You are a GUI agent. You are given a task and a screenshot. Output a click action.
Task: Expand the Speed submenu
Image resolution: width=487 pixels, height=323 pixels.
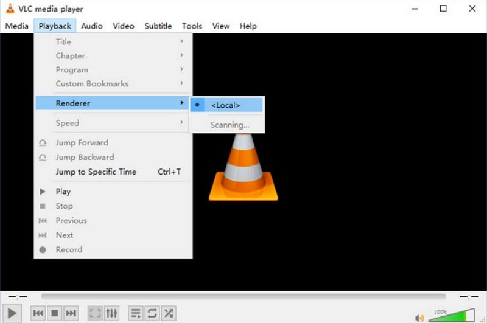coord(113,123)
